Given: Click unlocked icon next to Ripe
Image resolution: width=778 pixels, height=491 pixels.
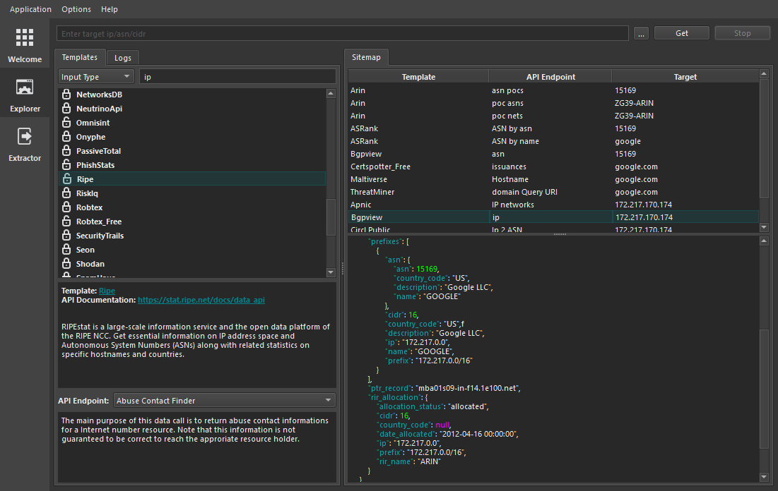Looking at the screenshot, I should [67, 179].
